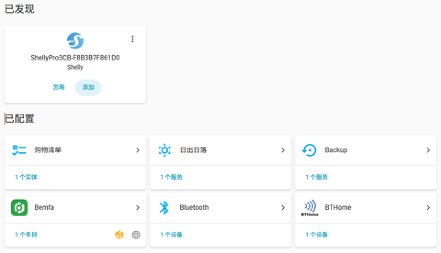The width and height of the screenshot is (441, 253).
Task: Click the globe cloud icon on Bemfa card
Action: click(x=136, y=235)
